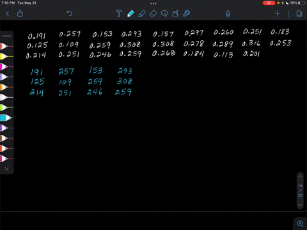Choose the brown pen

(6, 138)
